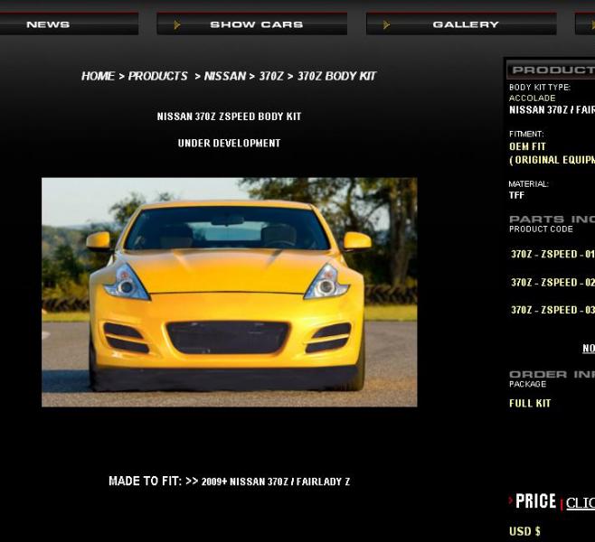
Task: Open the PRODUCTS breadcrumb link
Action: click(x=158, y=76)
